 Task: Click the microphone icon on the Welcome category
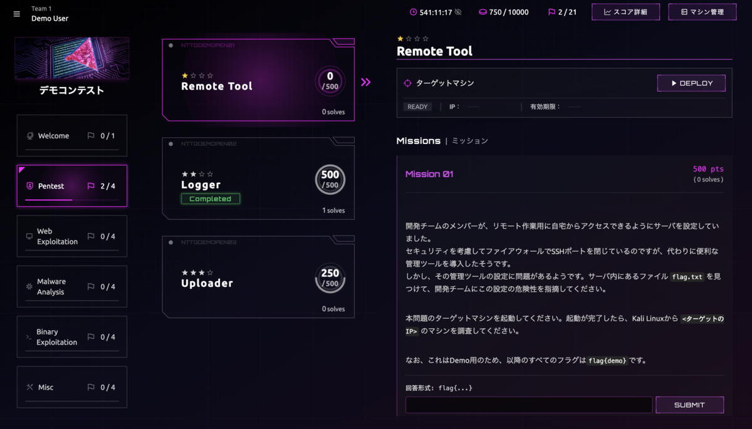pos(30,135)
